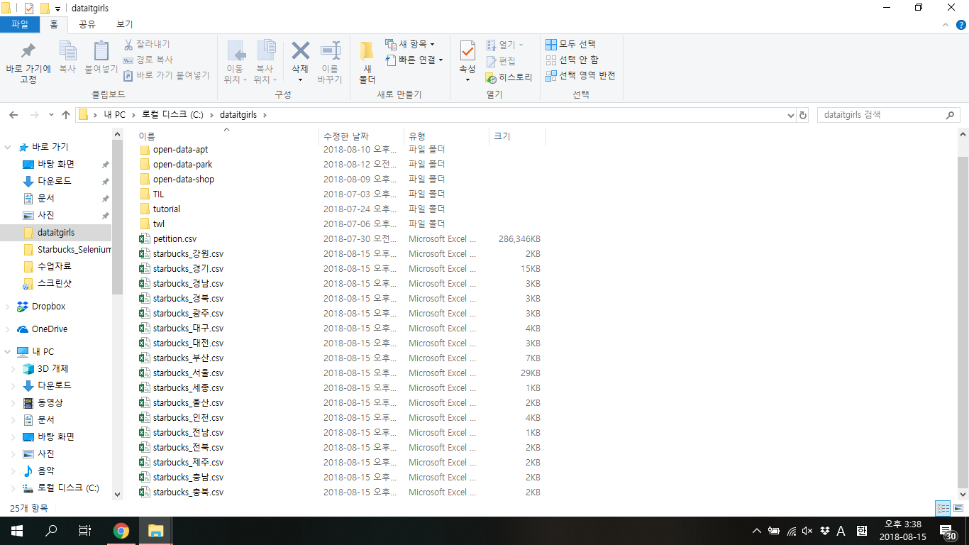The image size is (969, 545).
Task: Collapse 내 PC tree node
Action: coord(8,352)
